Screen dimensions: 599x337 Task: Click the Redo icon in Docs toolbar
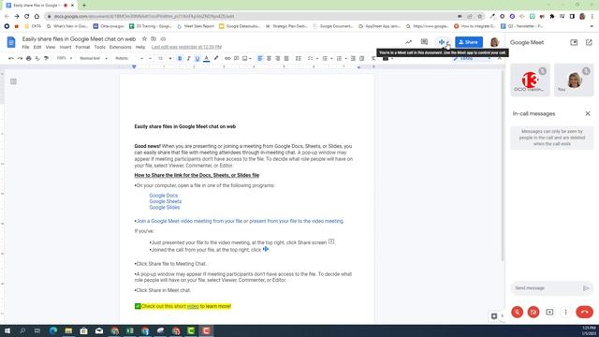pos(20,58)
